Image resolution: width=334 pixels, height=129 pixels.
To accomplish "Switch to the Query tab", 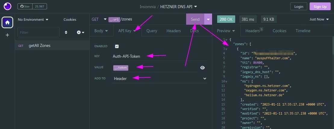I will (152, 31).
